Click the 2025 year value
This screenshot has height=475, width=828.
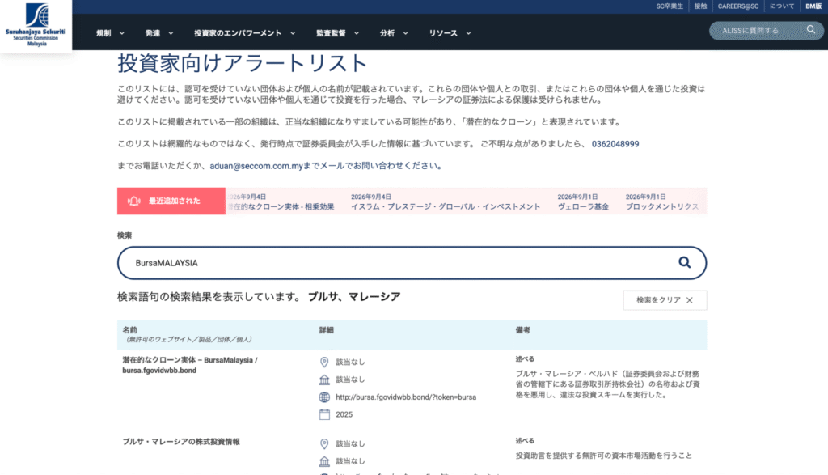[344, 414]
